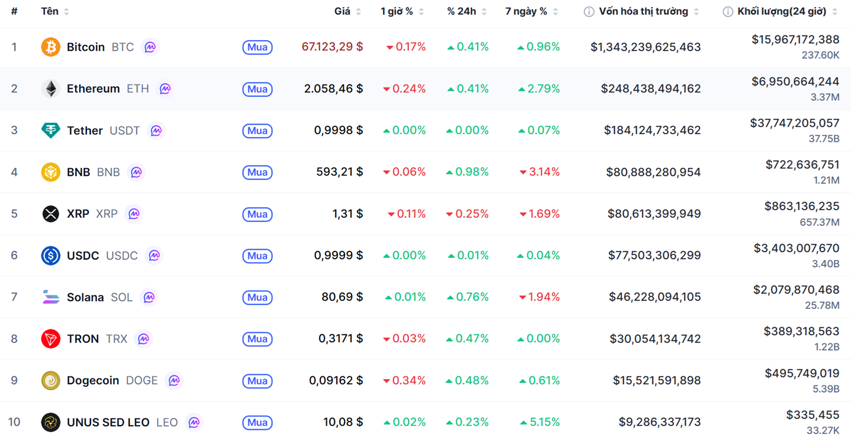Click the Solana logo icon

tap(50, 297)
